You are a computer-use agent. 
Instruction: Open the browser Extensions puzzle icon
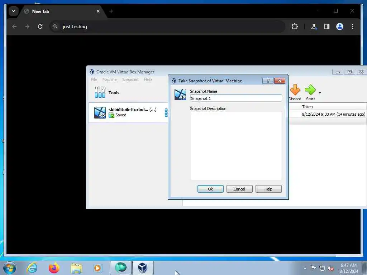pos(295,26)
